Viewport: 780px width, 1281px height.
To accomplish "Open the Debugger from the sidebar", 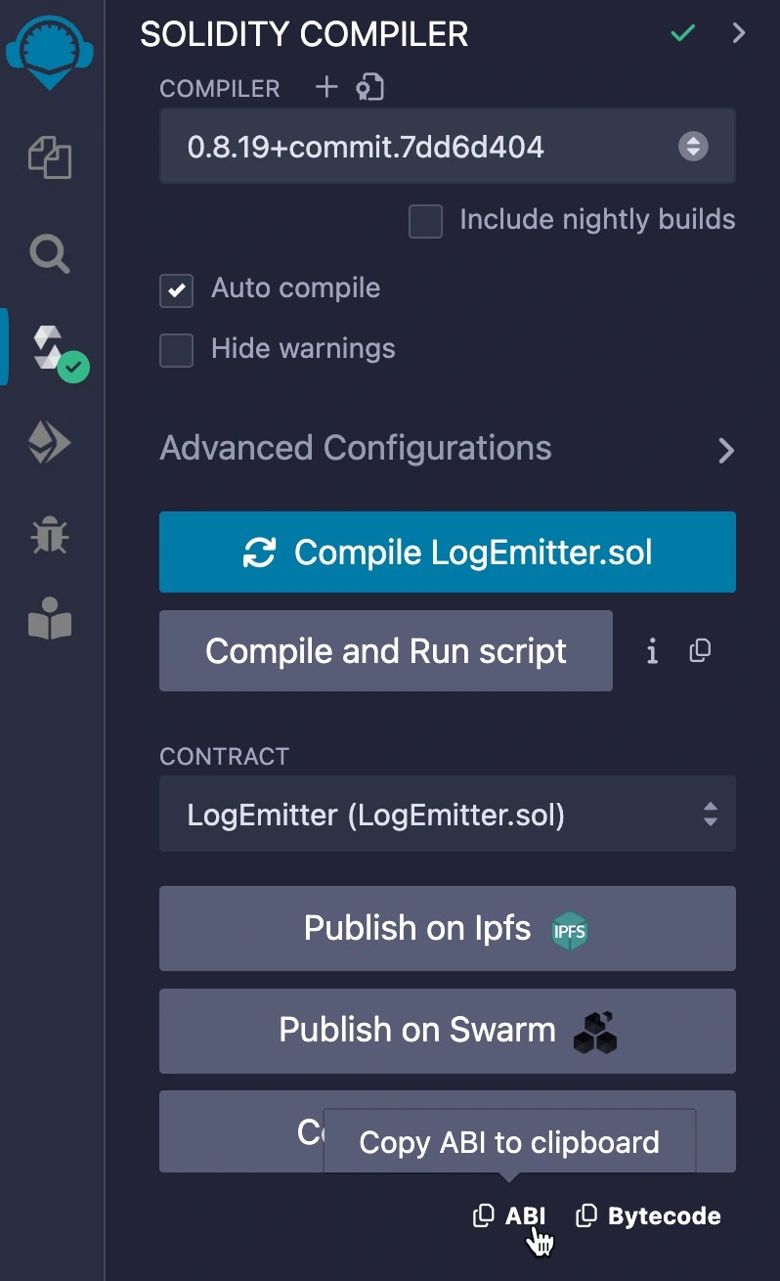I will coord(49,536).
